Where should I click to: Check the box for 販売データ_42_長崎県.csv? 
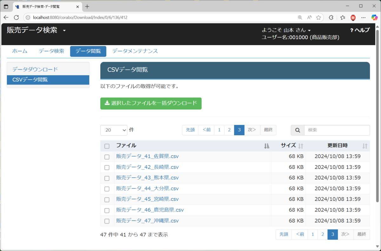click(107, 168)
